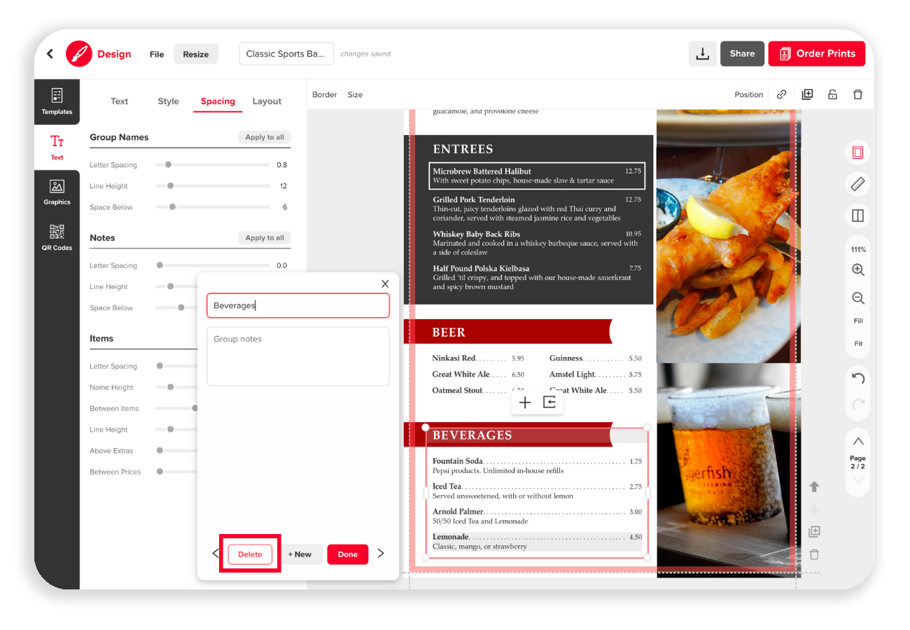910x630 pixels.
Task: Go to next page with down chevron
Action: click(x=857, y=479)
